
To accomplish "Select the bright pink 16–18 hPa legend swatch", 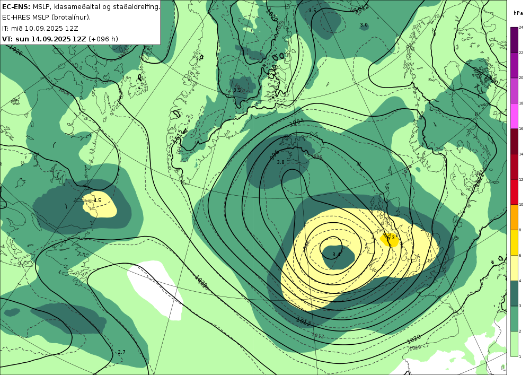I will [515, 115].
